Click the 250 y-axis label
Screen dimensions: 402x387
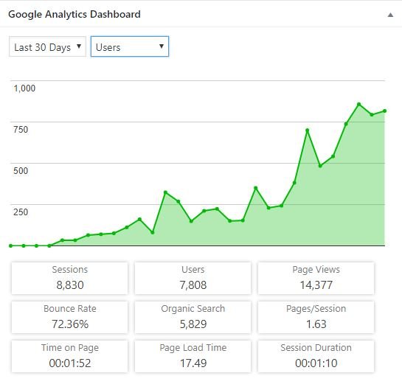[x=21, y=212]
